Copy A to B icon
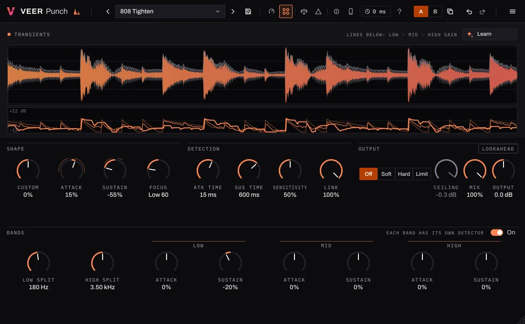Screen dimensions: 525x324 450,11
